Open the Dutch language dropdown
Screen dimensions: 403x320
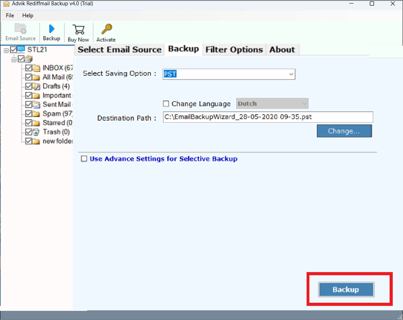tap(272, 104)
